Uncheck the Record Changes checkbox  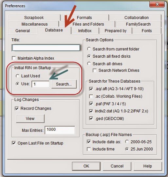[x=17, y=108]
